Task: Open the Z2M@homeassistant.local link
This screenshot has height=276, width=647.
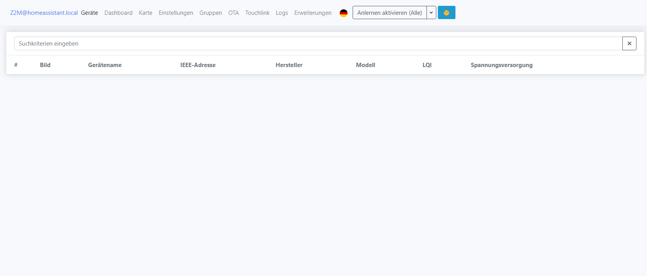Action: click(44, 13)
